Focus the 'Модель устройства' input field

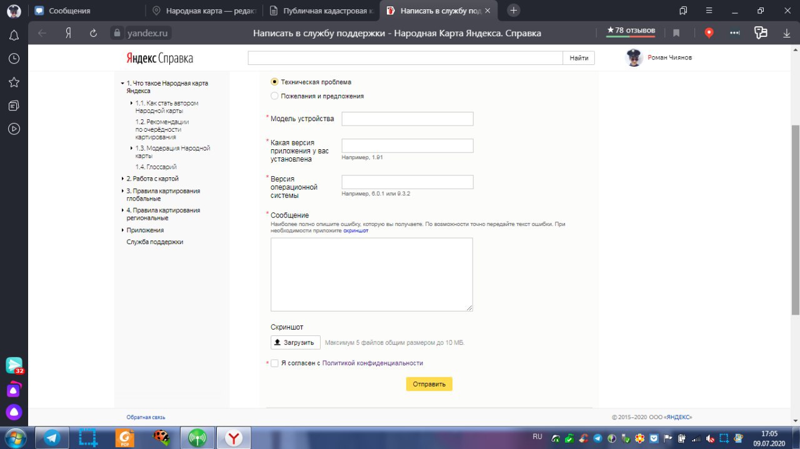[x=407, y=119]
